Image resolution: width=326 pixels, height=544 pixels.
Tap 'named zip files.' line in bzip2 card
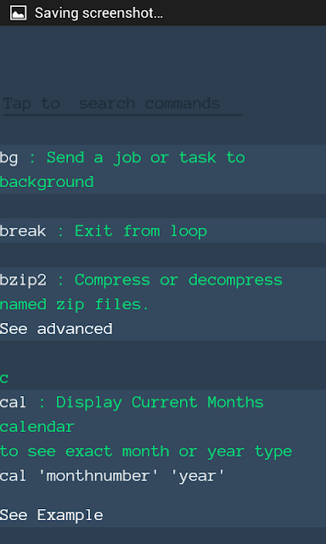click(75, 304)
